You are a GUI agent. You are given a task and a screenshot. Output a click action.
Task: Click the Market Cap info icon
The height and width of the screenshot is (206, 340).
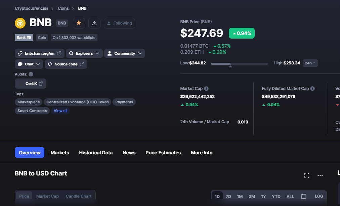point(206,89)
